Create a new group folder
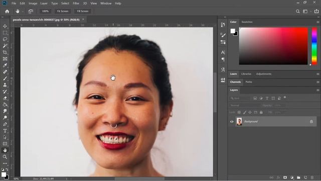Screen dimensions: 321x181 298,177
